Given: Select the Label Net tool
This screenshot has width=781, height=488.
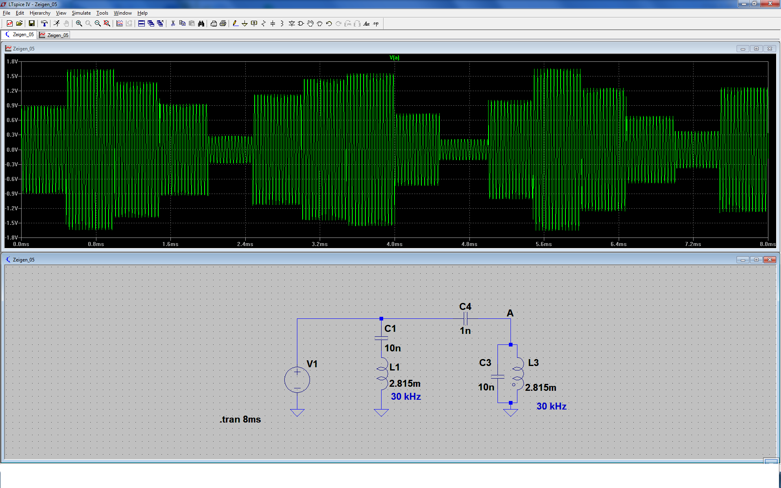Looking at the screenshot, I should click(254, 24).
